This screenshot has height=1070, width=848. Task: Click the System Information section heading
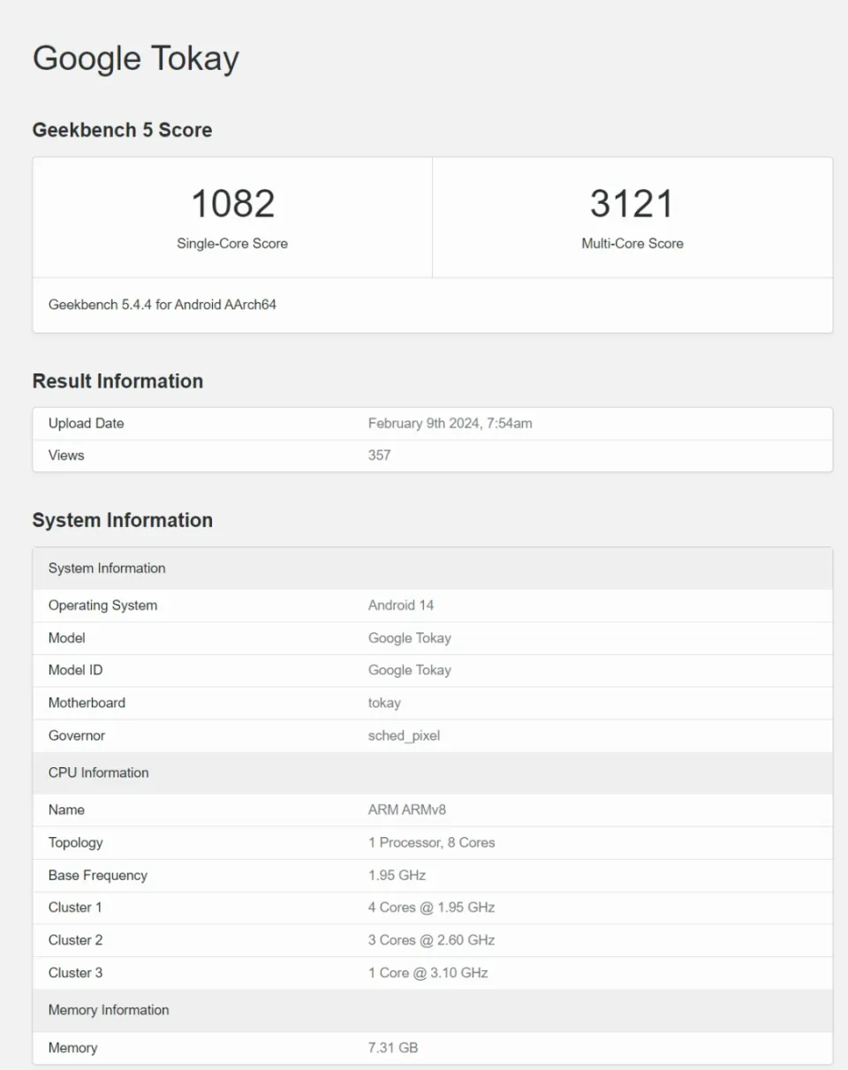coord(122,520)
